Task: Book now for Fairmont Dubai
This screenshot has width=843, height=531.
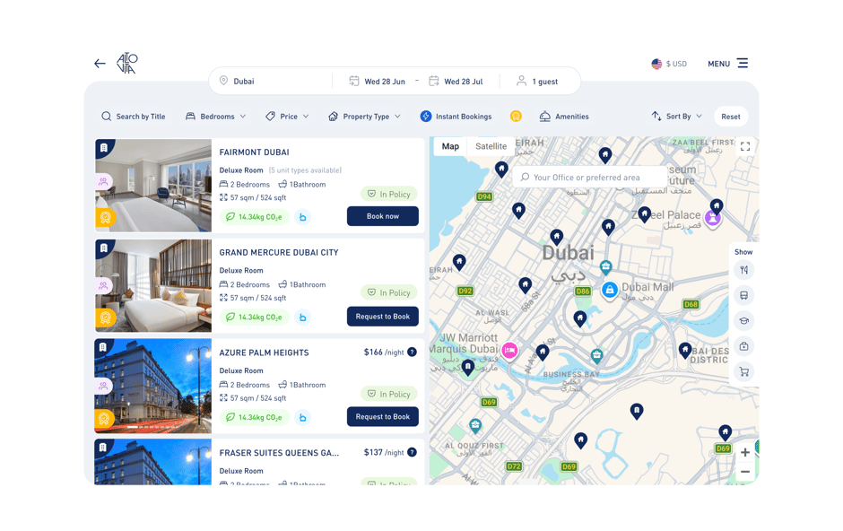Action: 383,216
